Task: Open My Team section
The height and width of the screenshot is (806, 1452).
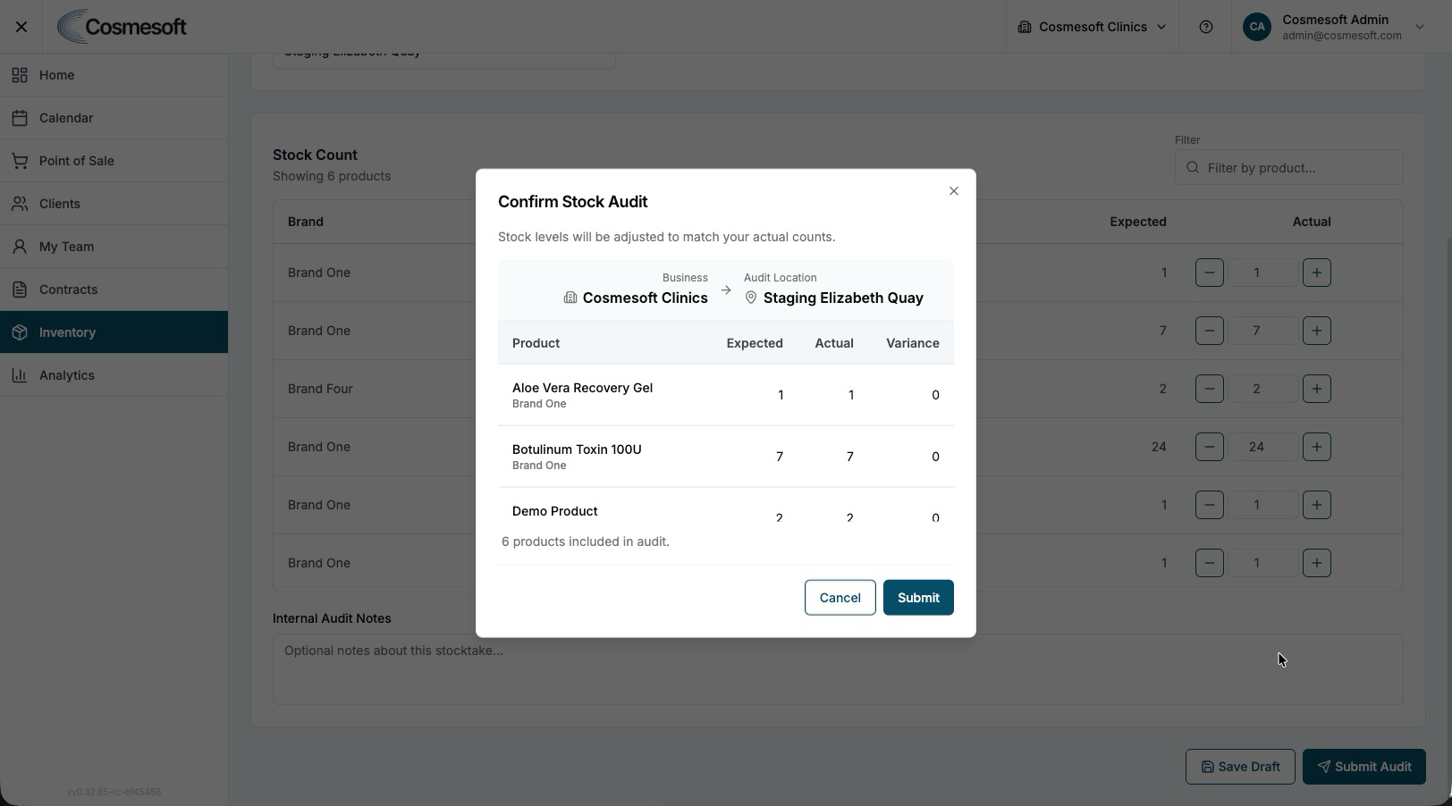Action: coord(114,247)
